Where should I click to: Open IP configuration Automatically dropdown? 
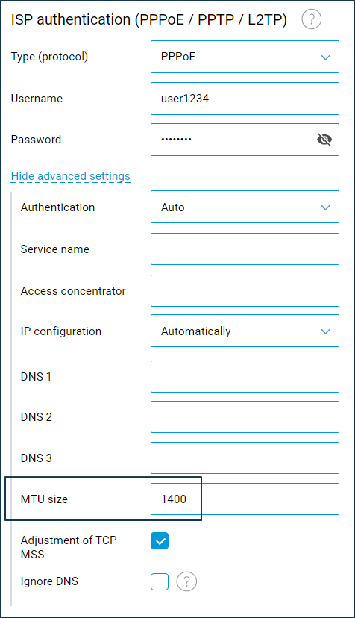click(x=245, y=331)
